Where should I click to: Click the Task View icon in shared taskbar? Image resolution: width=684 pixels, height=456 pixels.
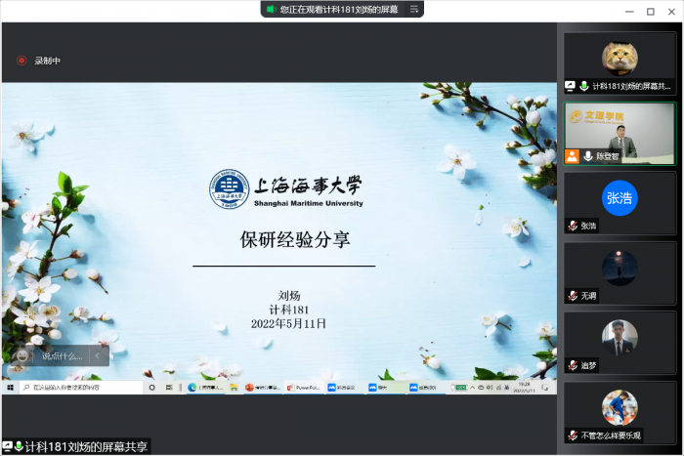pyautogui.click(x=169, y=387)
